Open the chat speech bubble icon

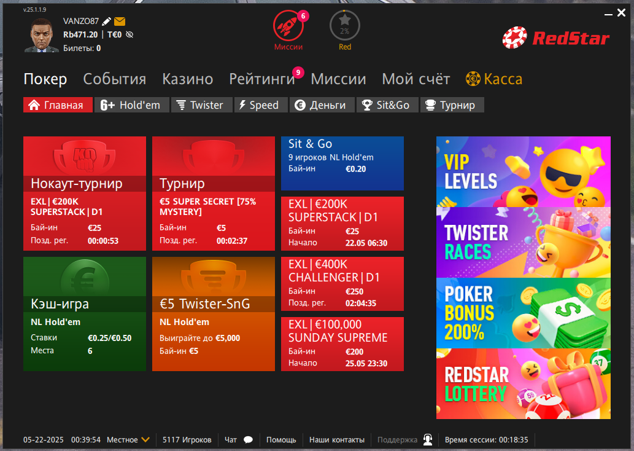coord(249,440)
